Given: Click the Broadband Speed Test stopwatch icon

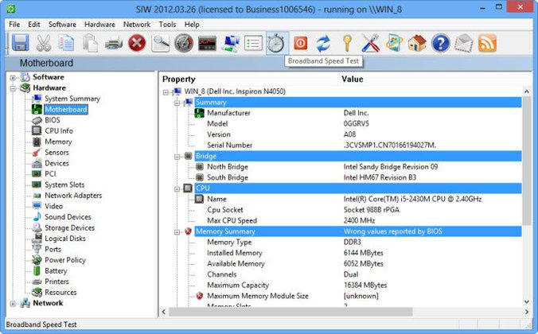Looking at the screenshot, I should 276,43.
